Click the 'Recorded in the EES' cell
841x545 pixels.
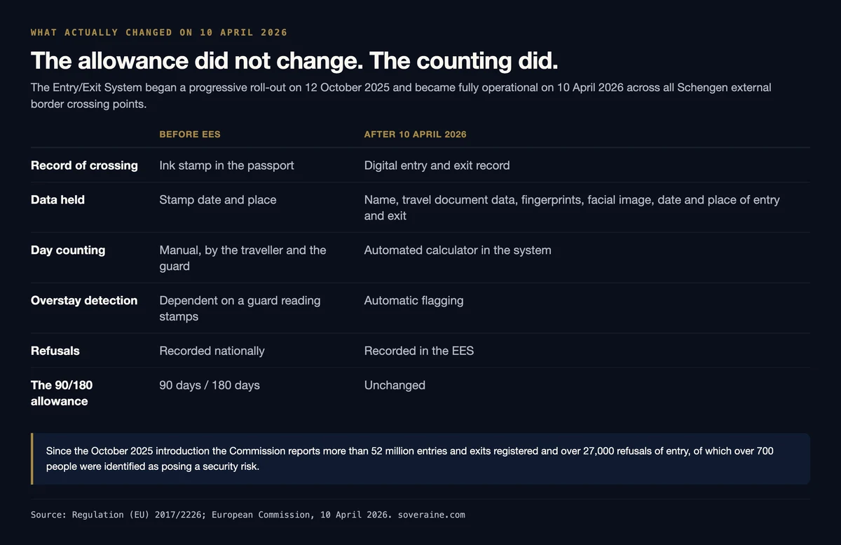click(x=418, y=351)
